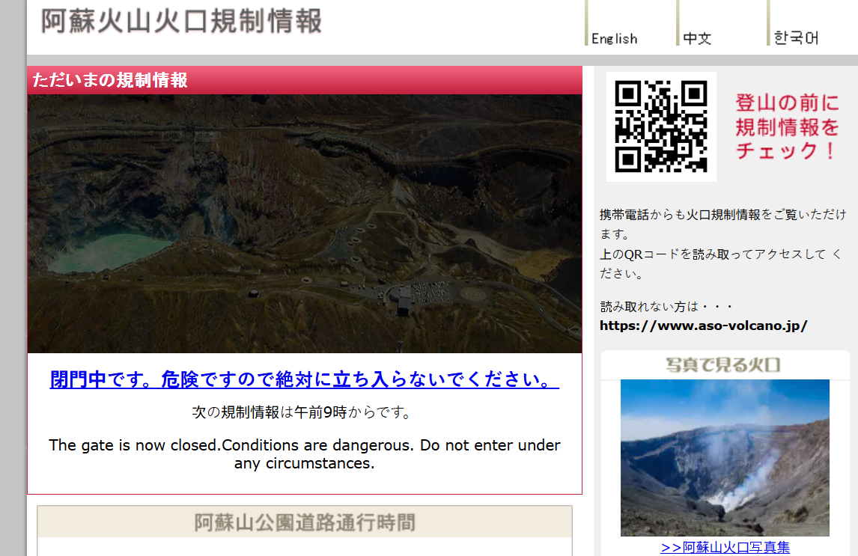Click the 阿蘇火山火口規制情報 site title
The image size is (858, 556).
pos(182,21)
